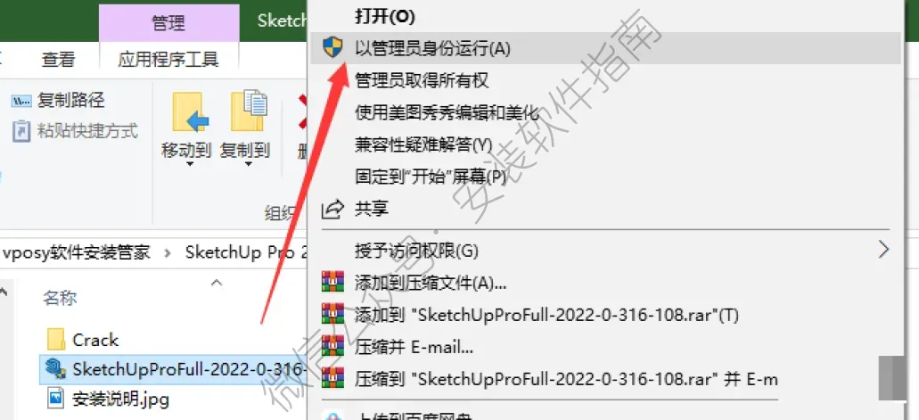The width and height of the screenshot is (919, 420).
Task: Open the 复制到 dropdown arrow
Action: 248,165
